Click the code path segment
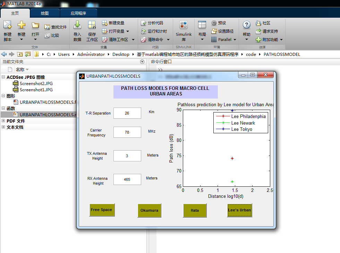This screenshot has height=253, width=340. (251, 54)
